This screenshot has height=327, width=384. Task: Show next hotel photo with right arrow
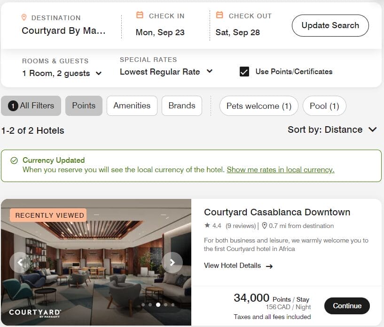(x=172, y=263)
